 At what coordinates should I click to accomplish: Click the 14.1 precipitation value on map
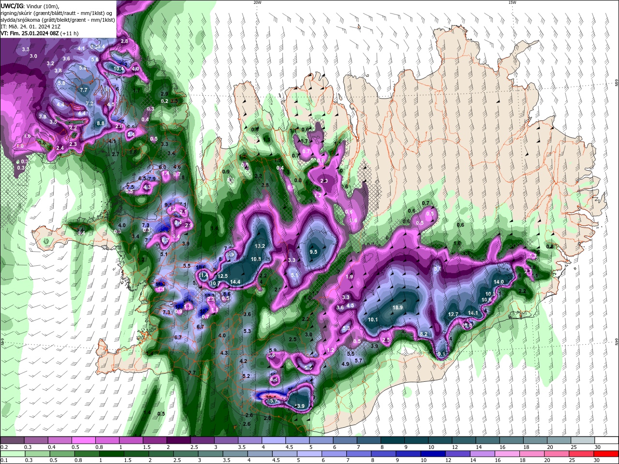[473, 313]
